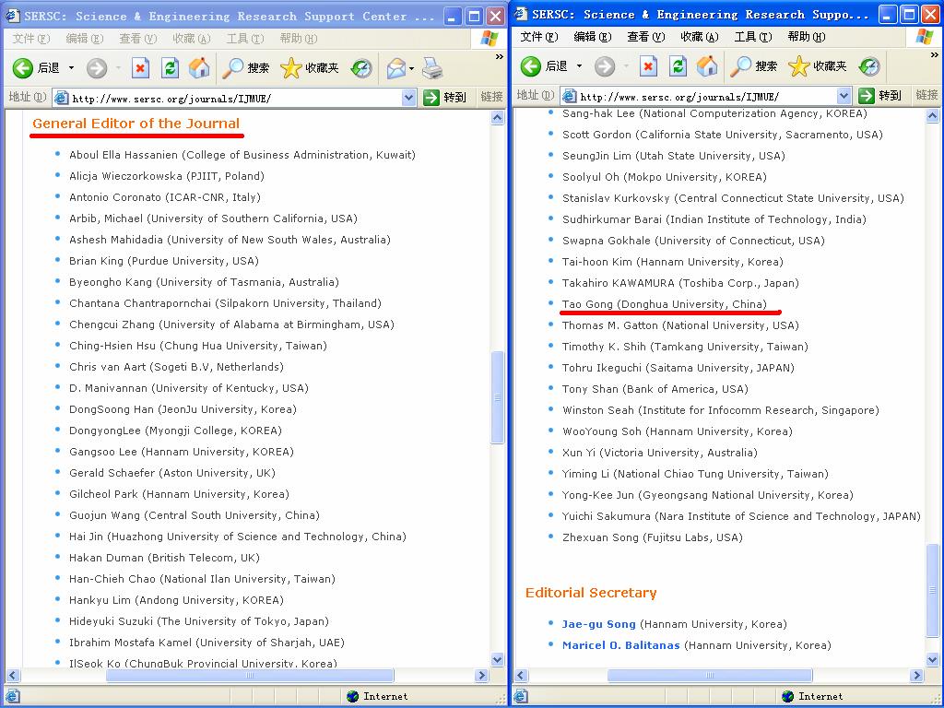
Task: Click horizontal scrollbar thumb in left window
Action: pos(250,676)
